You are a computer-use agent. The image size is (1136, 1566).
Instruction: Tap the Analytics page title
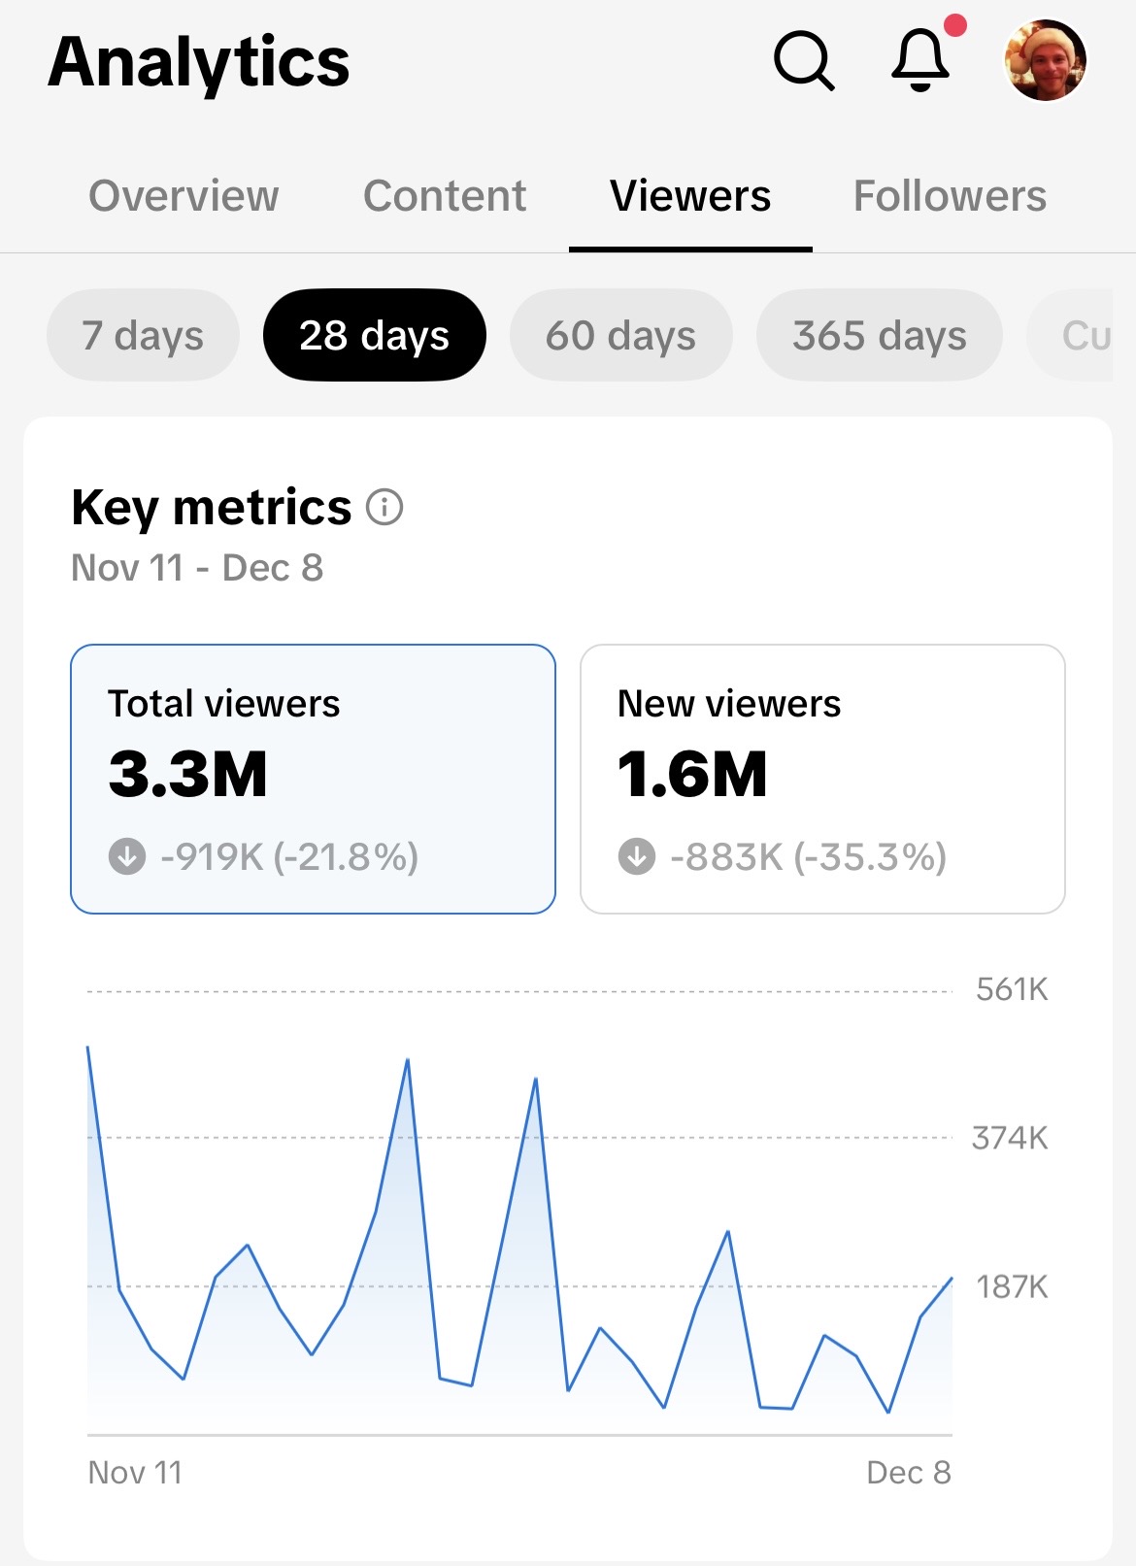click(x=199, y=62)
